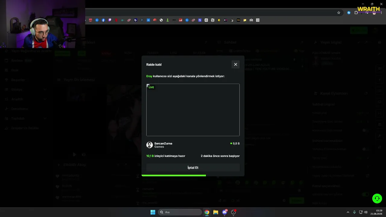This screenshot has width=386, height=217.
Task: Open the Chrome extensions puzzle icon
Action: [356, 13]
